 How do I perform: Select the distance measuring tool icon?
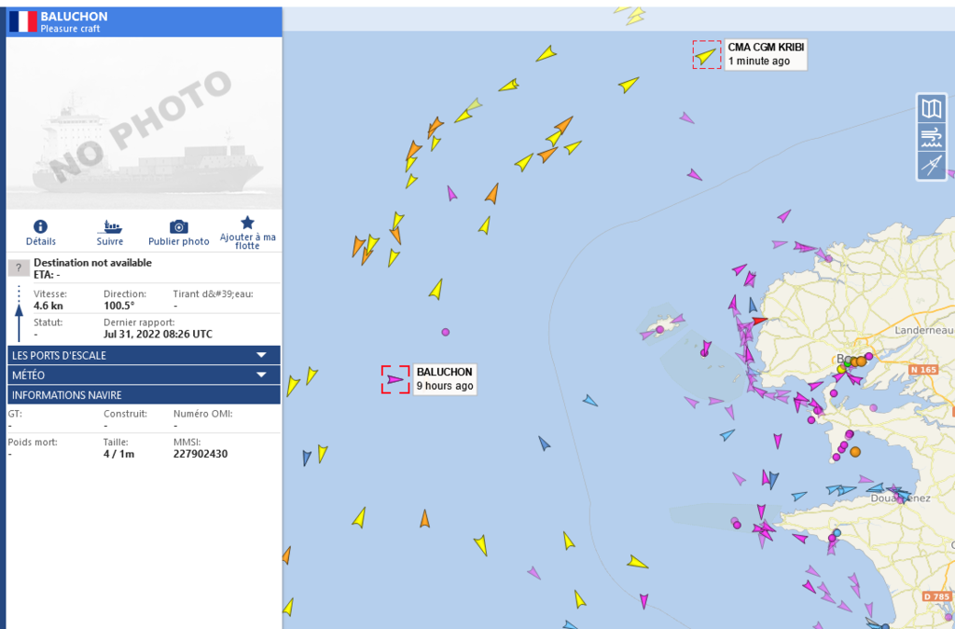pyautogui.click(x=932, y=165)
